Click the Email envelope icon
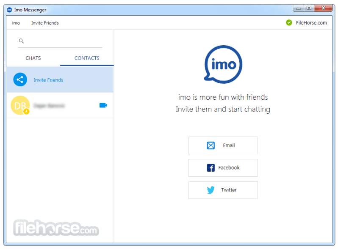This screenshot has height=249, width=338. tap(211, 145)
